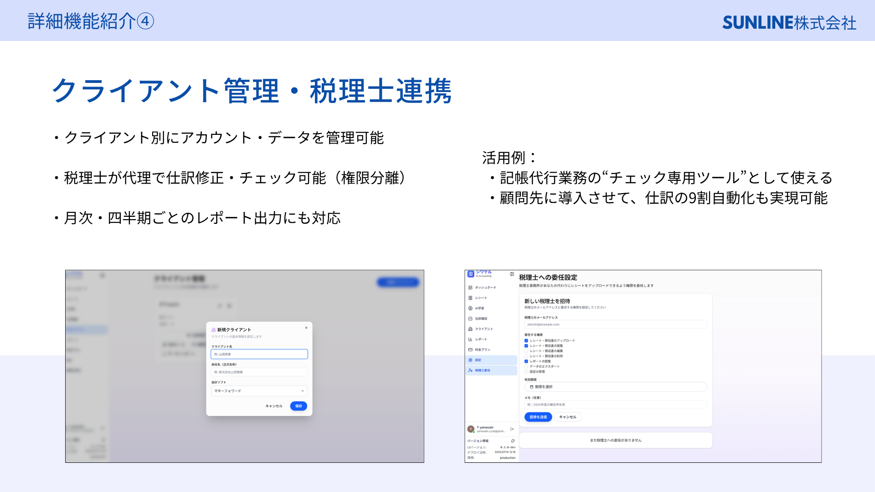The height and width of the screenshot is (492, 875).
Task: Enable データのエクスポート checkbox
Action: pyautogui.click(x=526, y=366)
